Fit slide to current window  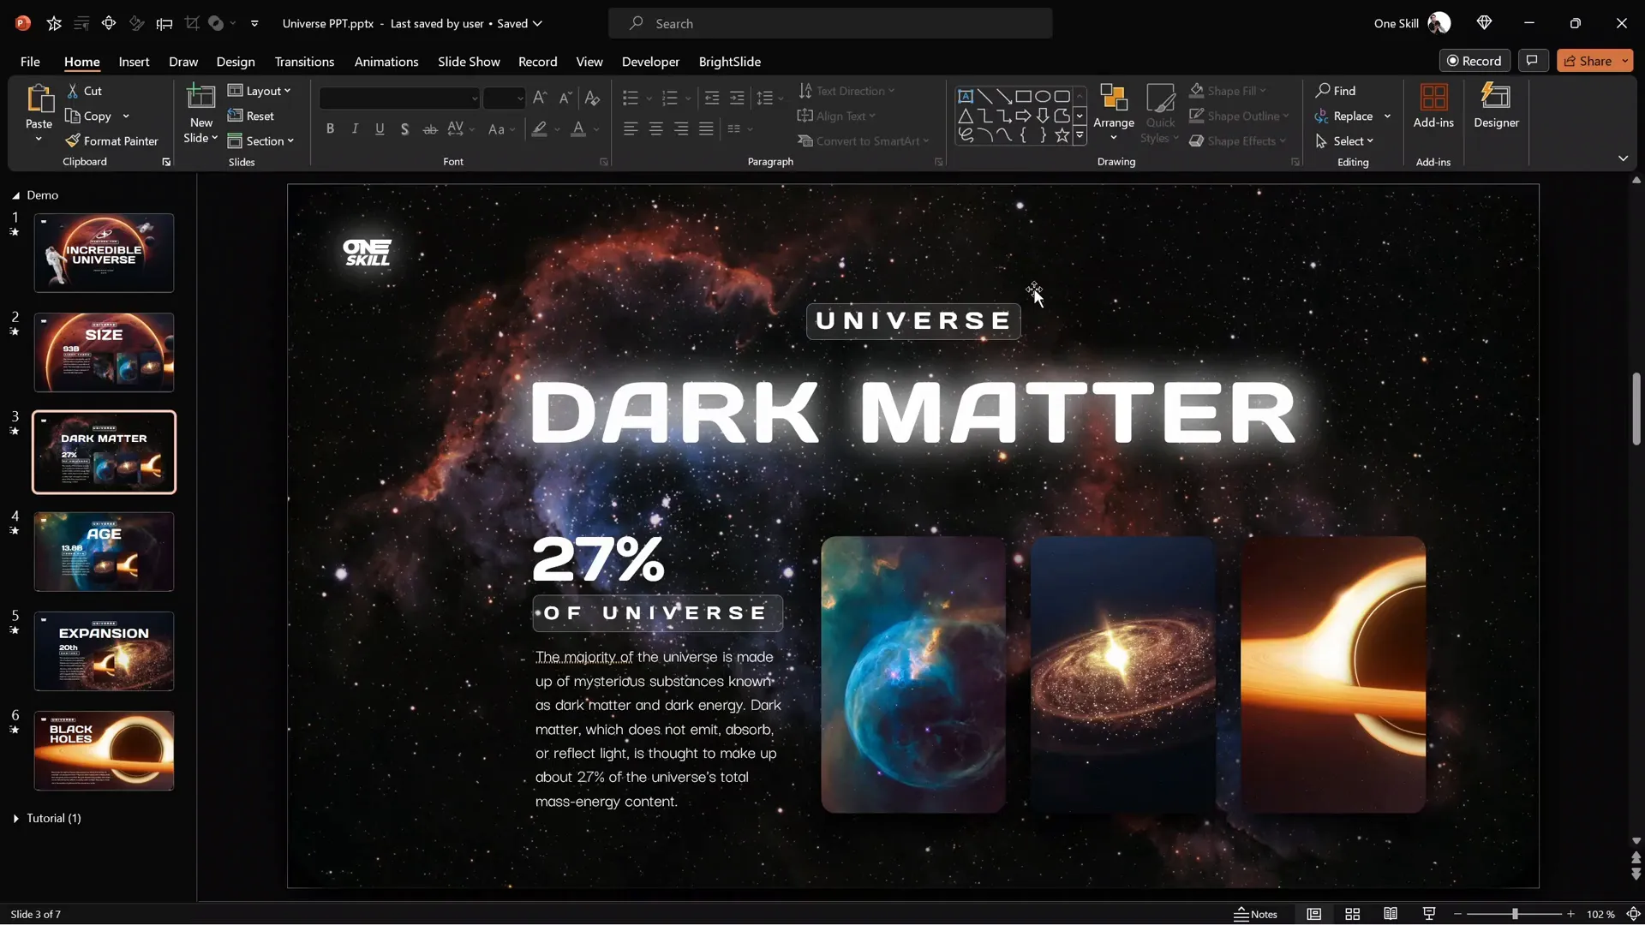click(1634, 914)
